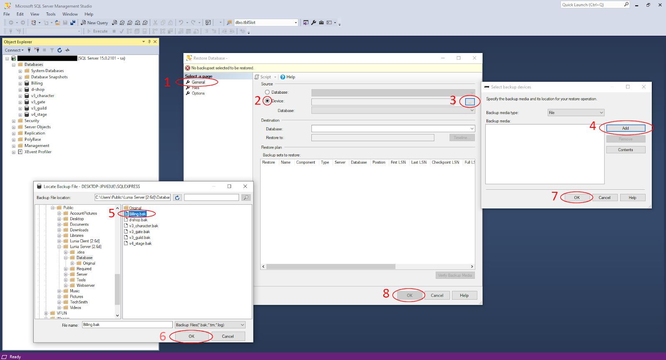The width and height of the screenshot is (666, 360).
Task: Click the Disconnect plug icon in Object Explorer
Action: [x=37, y=50]
